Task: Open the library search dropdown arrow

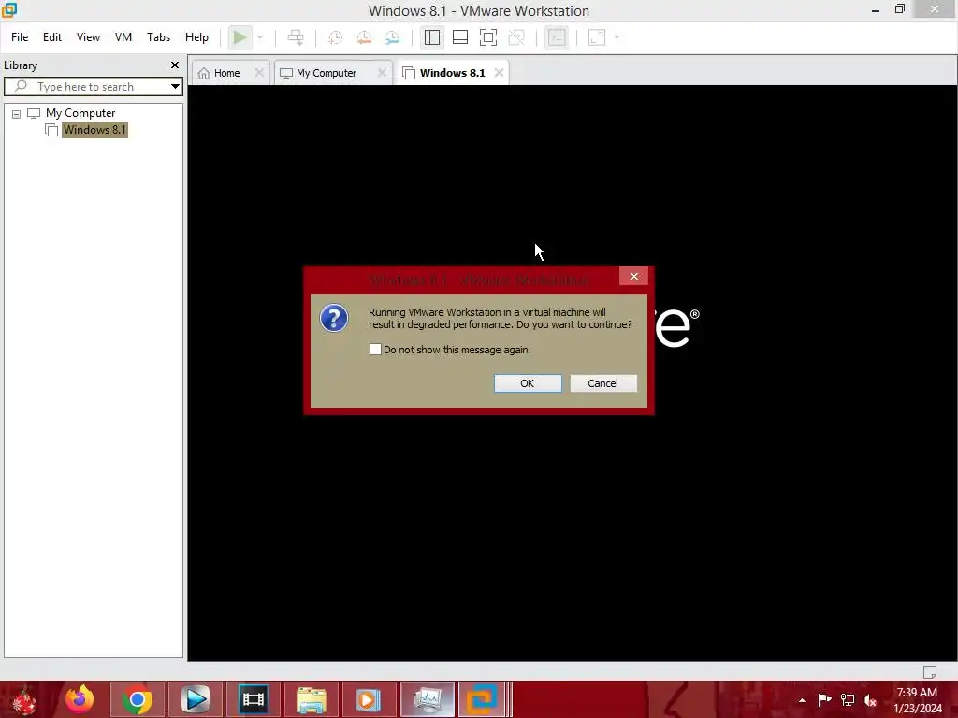Action: (x=175, y=87)
